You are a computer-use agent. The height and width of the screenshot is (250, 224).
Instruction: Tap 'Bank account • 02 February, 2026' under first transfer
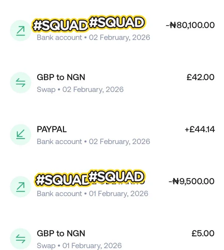click(93, 37)
